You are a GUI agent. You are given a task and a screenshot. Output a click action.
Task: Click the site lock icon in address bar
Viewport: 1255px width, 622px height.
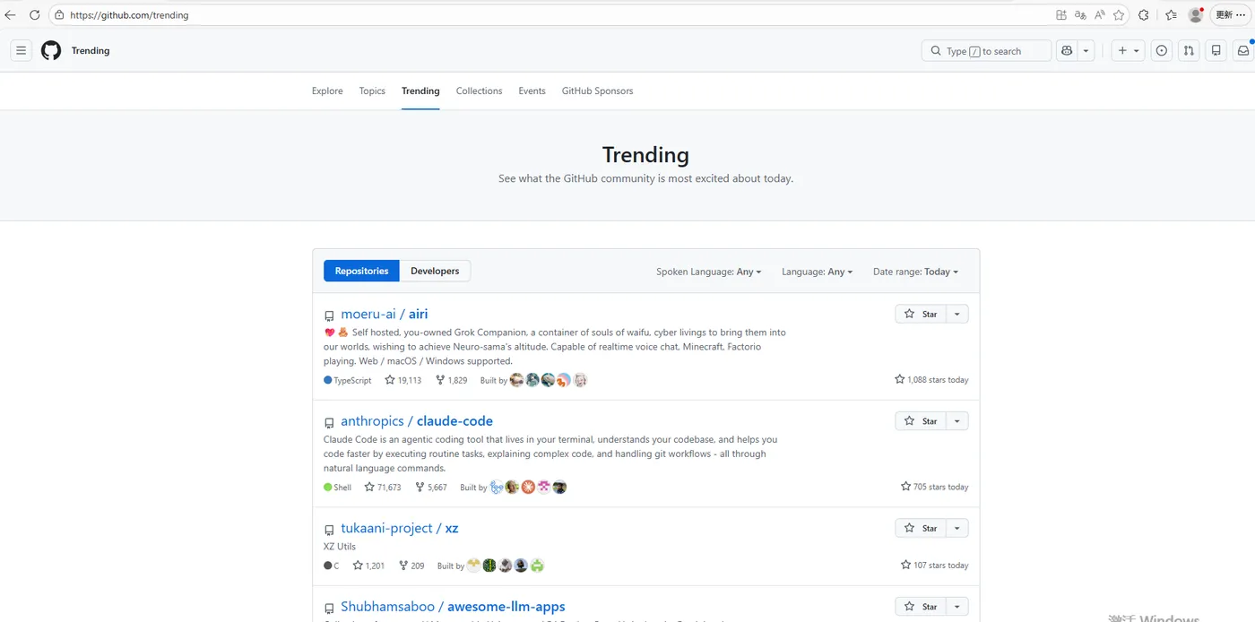tap(59, 15)
